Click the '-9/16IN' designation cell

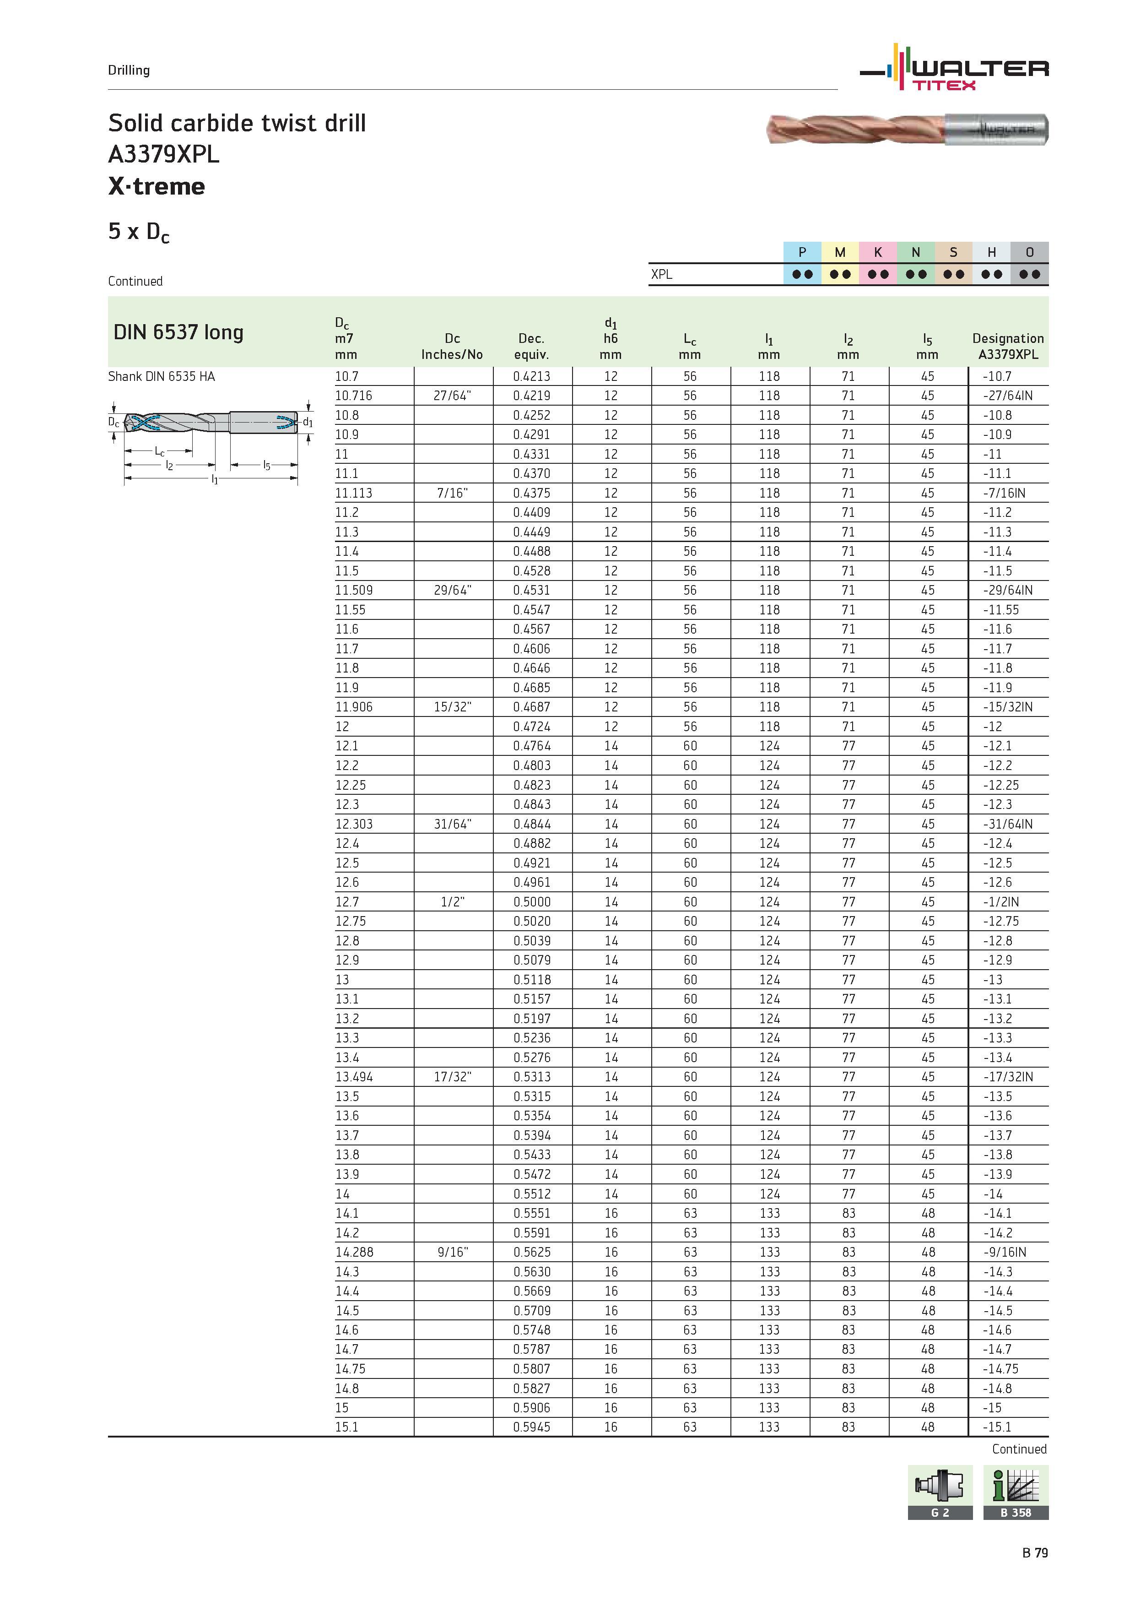tap(1004, 1252)
